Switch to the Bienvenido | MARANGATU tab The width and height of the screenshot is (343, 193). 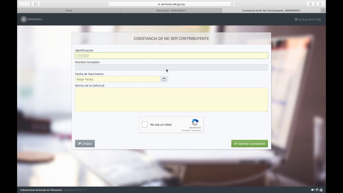click(171, 10)
